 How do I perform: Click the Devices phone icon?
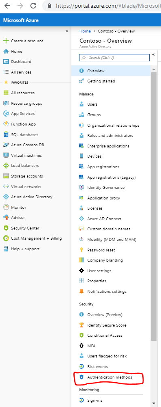coord(82,156)
